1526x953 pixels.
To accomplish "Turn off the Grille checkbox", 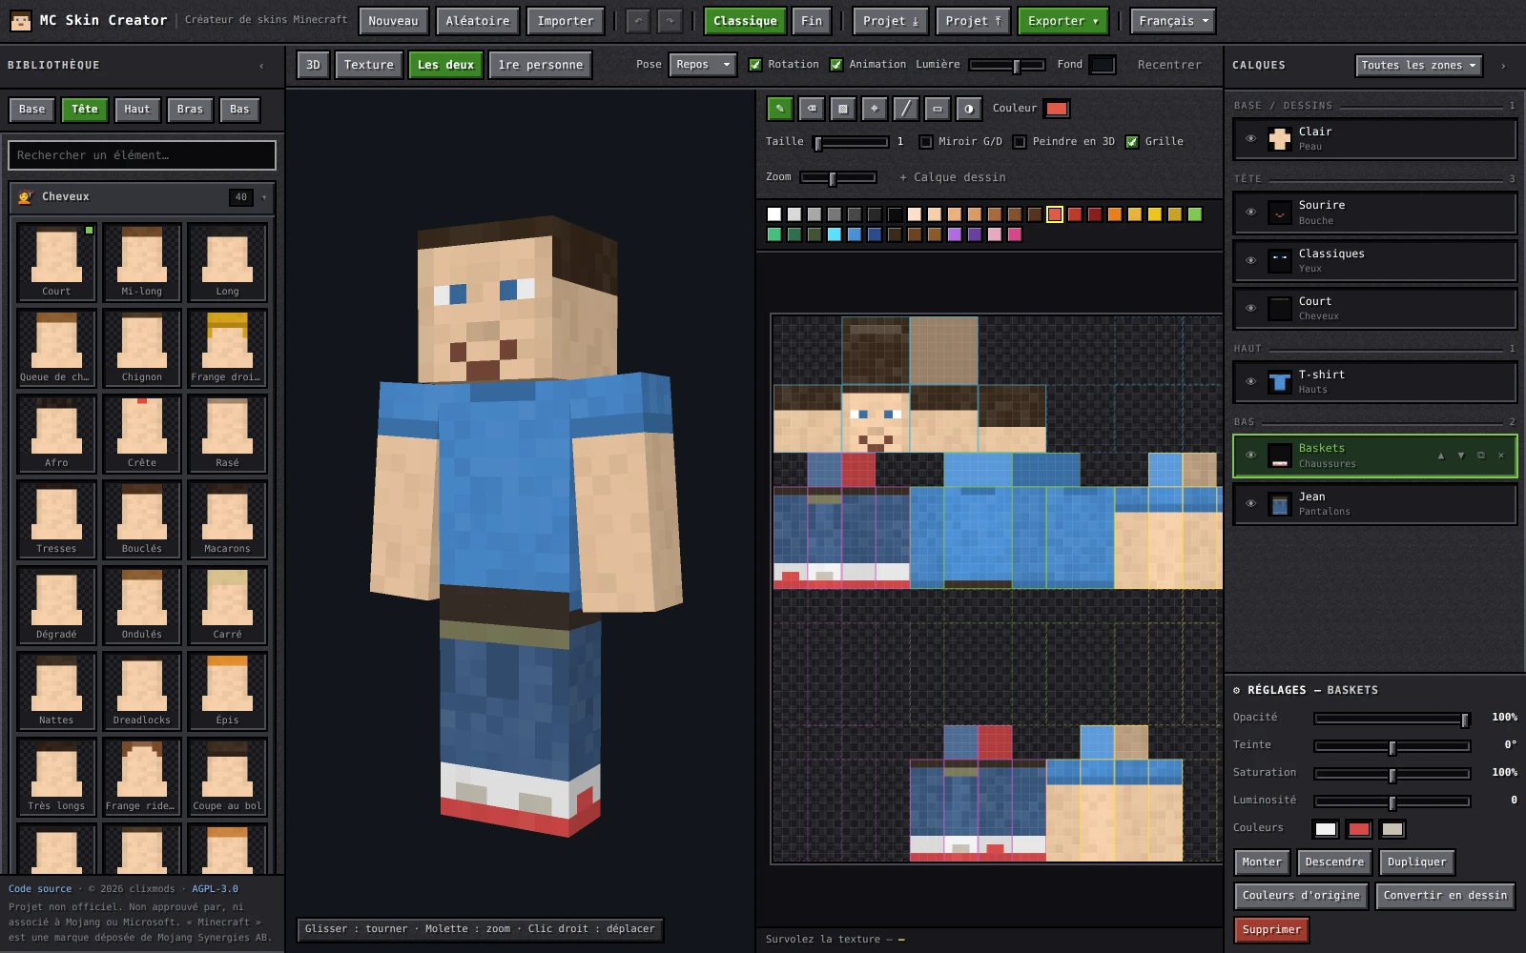I will (x=1132, y=142).
